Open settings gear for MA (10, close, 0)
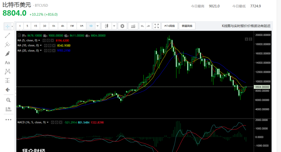The height and width of the screenshot is (152, 281). 50,46
